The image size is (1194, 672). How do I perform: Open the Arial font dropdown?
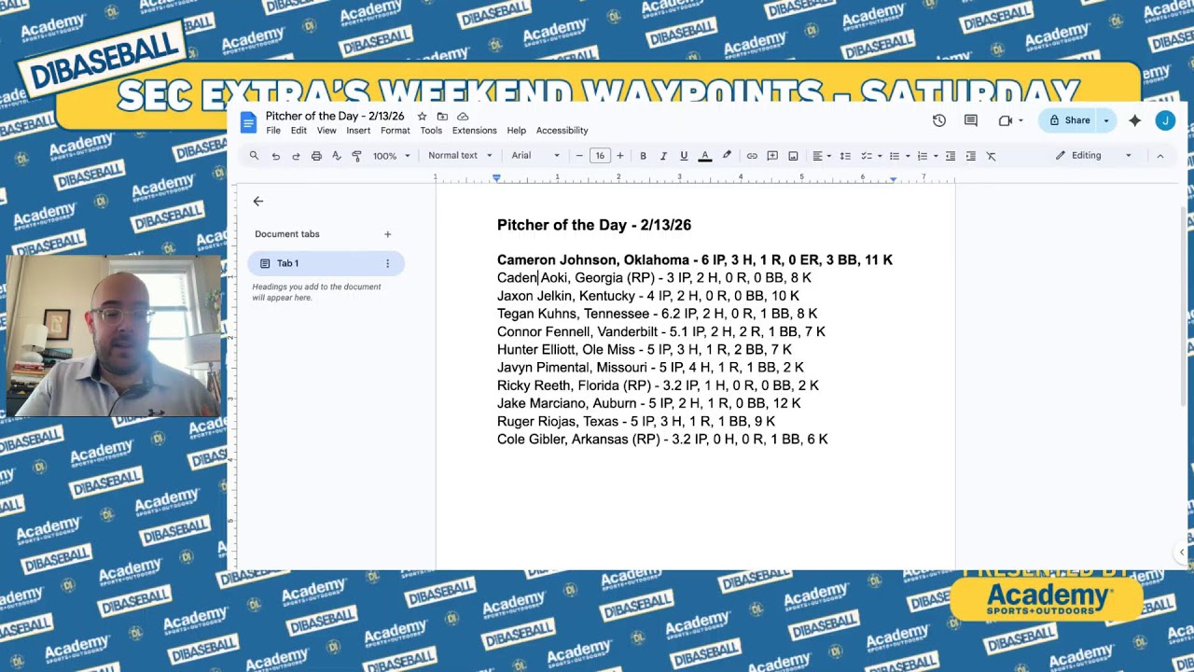535,156
